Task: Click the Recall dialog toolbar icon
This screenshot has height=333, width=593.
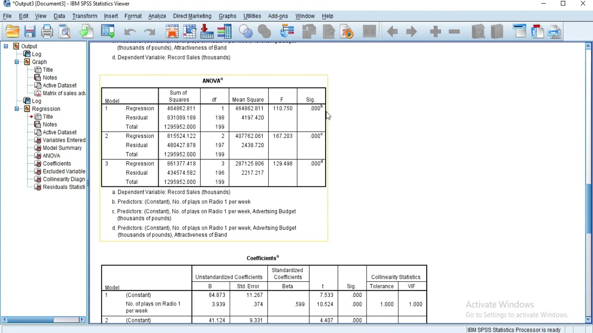Action: (x=107, y=31)
